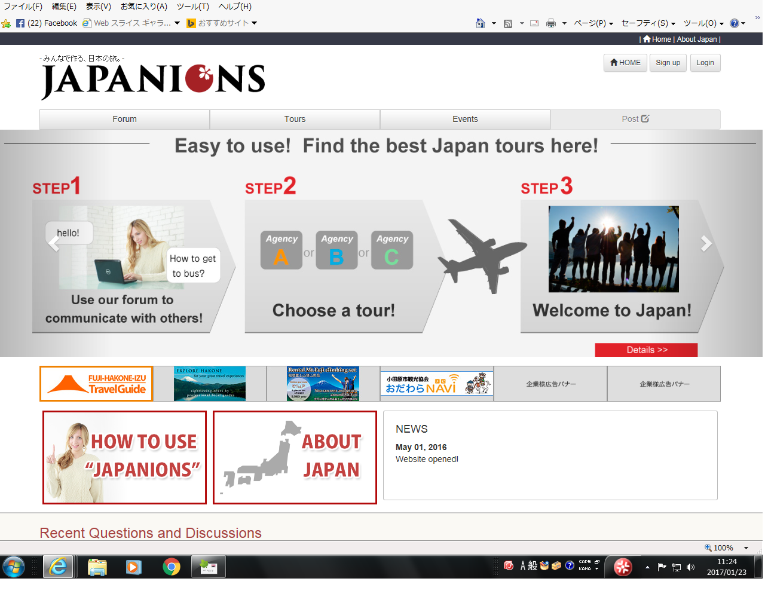Open the お気に入り(A) menu
The height and width of the screenshot is (612, 765).
point(144,7)
